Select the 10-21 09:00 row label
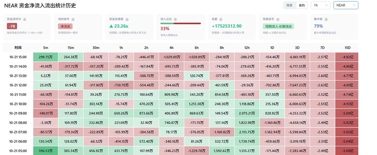Screen dimensions: 377x155 (x=18, y=113)
